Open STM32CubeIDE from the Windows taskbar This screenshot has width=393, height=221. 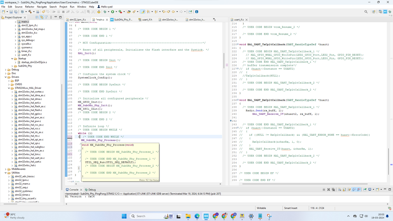[x=206, y=216]
